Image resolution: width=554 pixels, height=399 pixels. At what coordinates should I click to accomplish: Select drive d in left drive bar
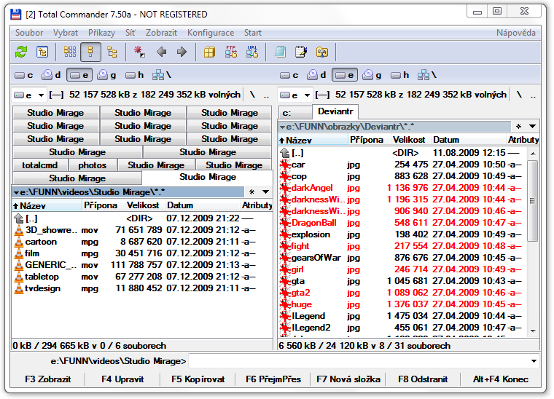[51, 75]
